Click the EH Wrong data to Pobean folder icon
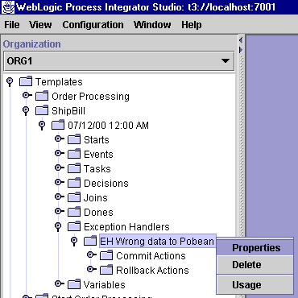This screenshot has width=298, height=298. (90, 241)
